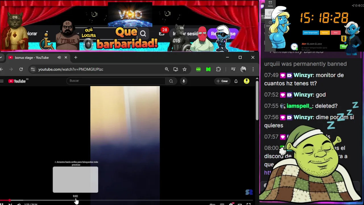View site information for youtube.com
Screen dimensions: 364x205
[33, 69]
